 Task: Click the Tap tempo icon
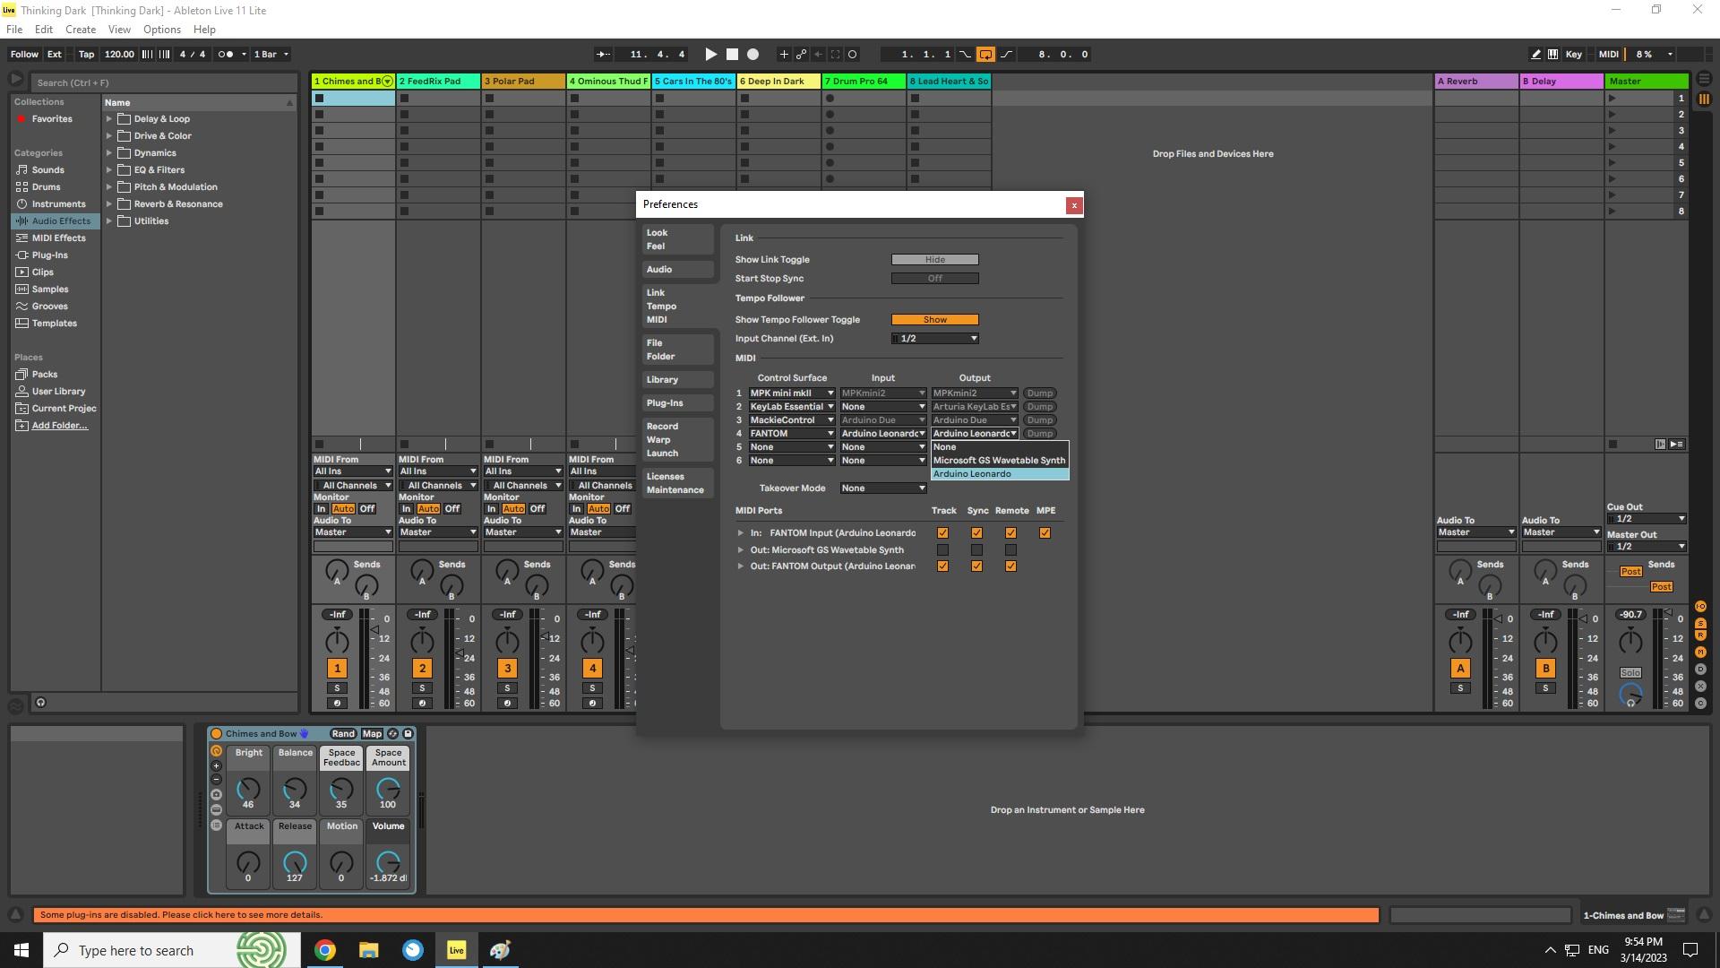[86, 53]
